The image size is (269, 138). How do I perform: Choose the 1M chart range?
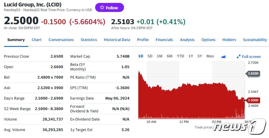click(x=160, y=56)
